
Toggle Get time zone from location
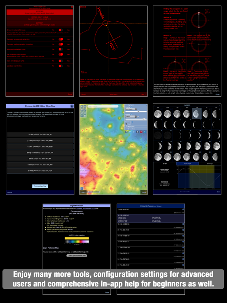pyautogui.click(x=61, y=54)
